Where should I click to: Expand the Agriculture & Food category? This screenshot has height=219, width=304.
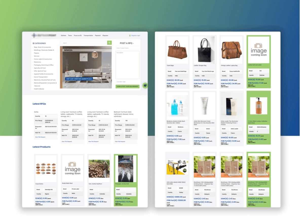pos(40,68)
